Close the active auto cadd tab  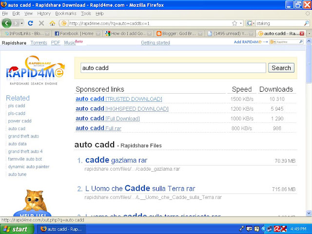click(302, 34)
